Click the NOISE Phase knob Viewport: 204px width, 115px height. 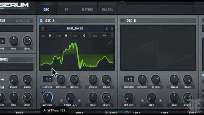click(x=14, y=79)
